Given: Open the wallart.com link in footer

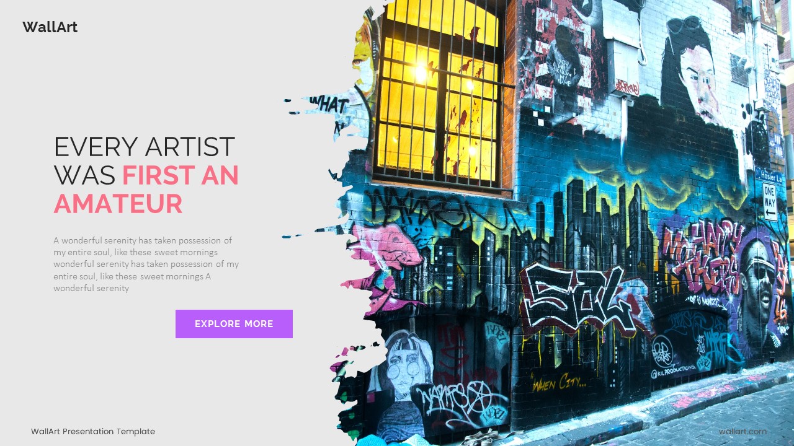Looking at the screenshot, I should (743, 432).
